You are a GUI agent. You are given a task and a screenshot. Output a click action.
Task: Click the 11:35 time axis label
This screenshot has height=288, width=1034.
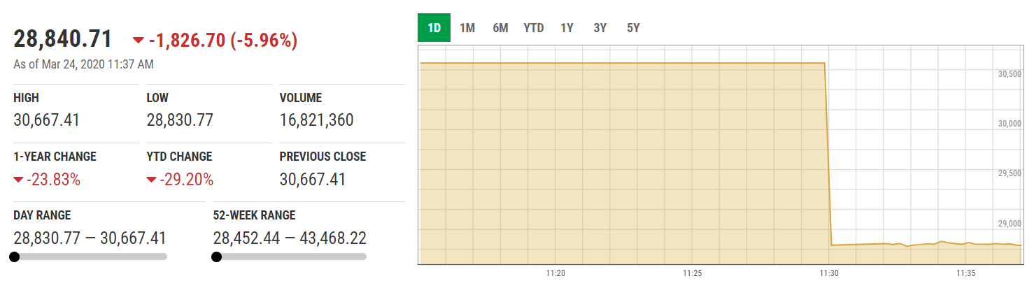point(965,273)
